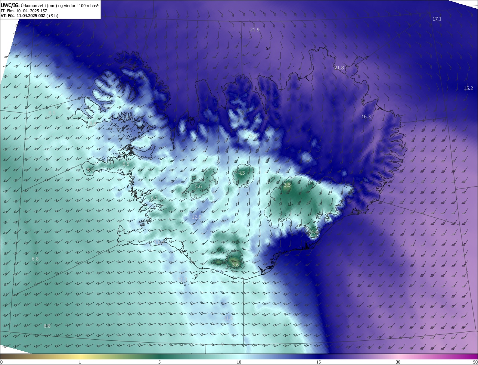Click the 4.4 value label on the map
Viewport: 478px width, 365px height.
click(314, 232)
